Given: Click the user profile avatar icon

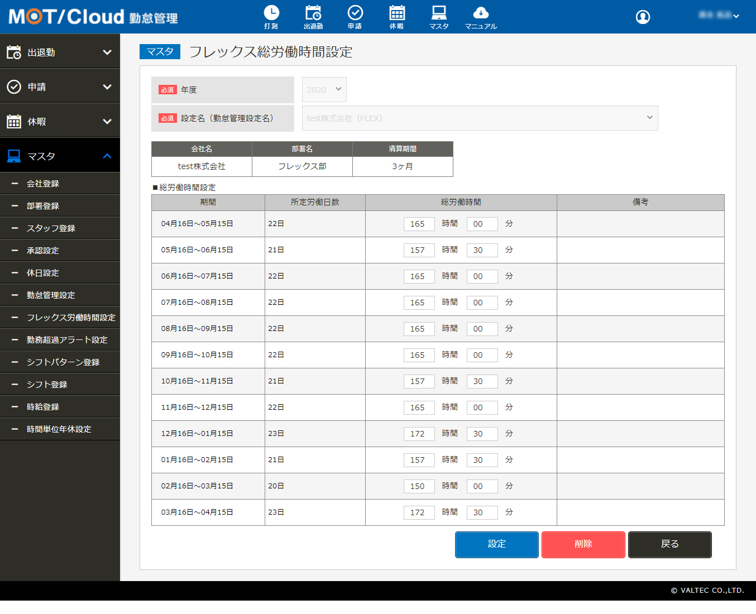Looking at the screenshot, I should (643, 17).
